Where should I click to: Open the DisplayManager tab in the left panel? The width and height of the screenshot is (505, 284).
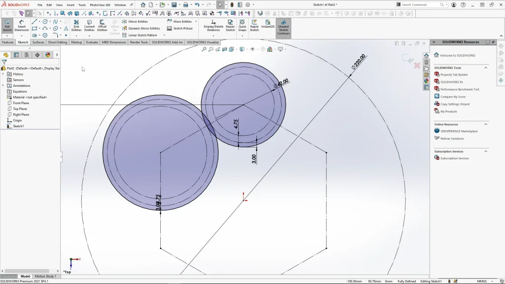[48, 55]
